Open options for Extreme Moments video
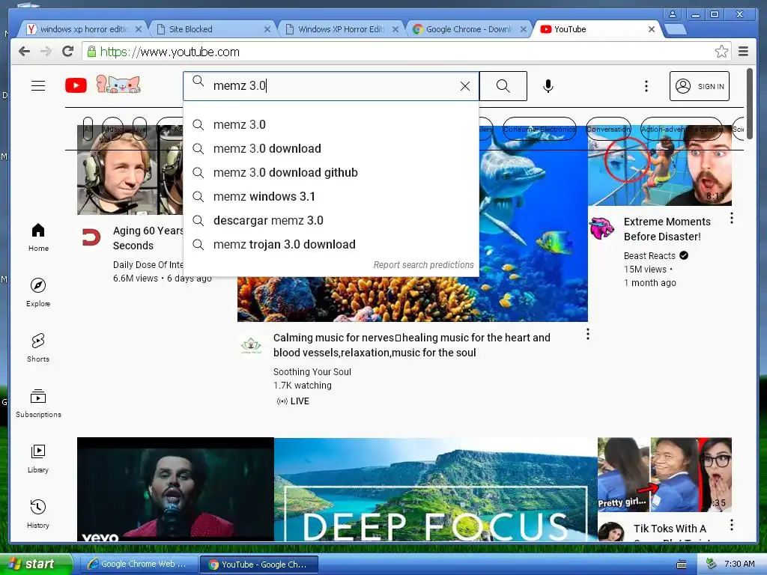The width and height of the screenshot is (767, 575). 732,218
